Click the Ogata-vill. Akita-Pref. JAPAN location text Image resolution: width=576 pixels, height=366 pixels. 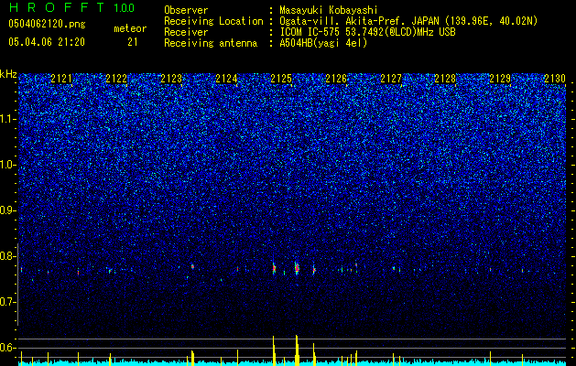[408, 21]
